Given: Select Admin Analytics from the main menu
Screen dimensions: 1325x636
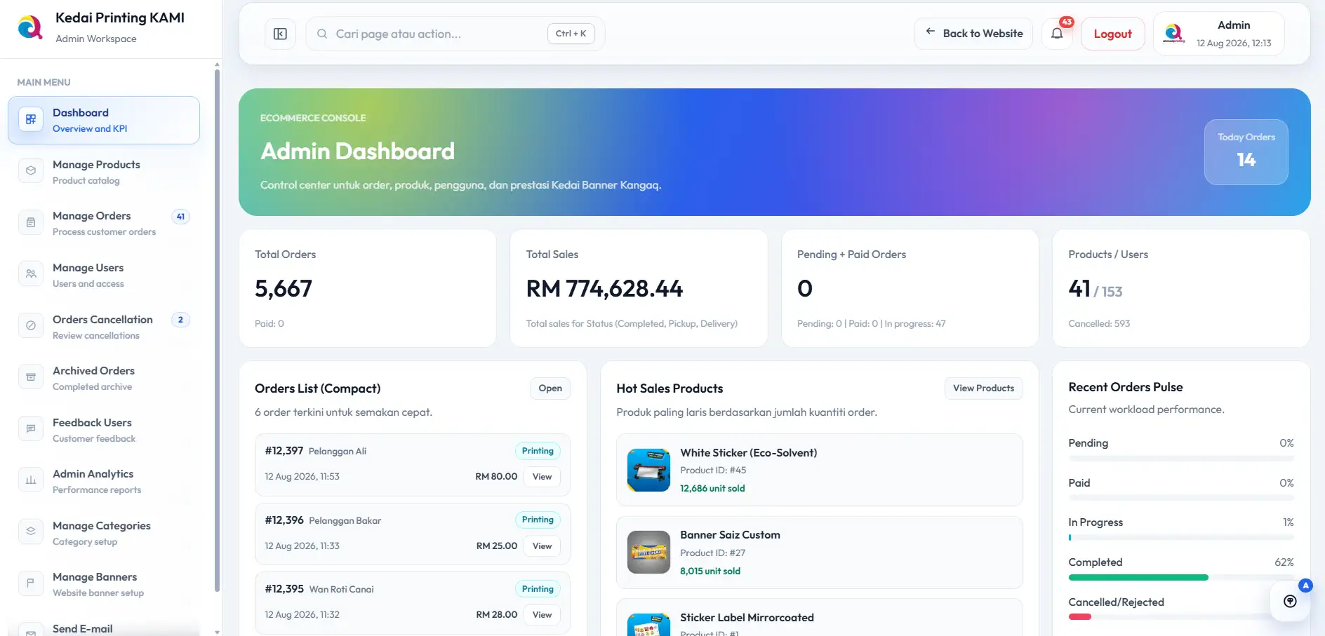Looking at the screenshot, I should pyautogui.click(x=104, y=481).
